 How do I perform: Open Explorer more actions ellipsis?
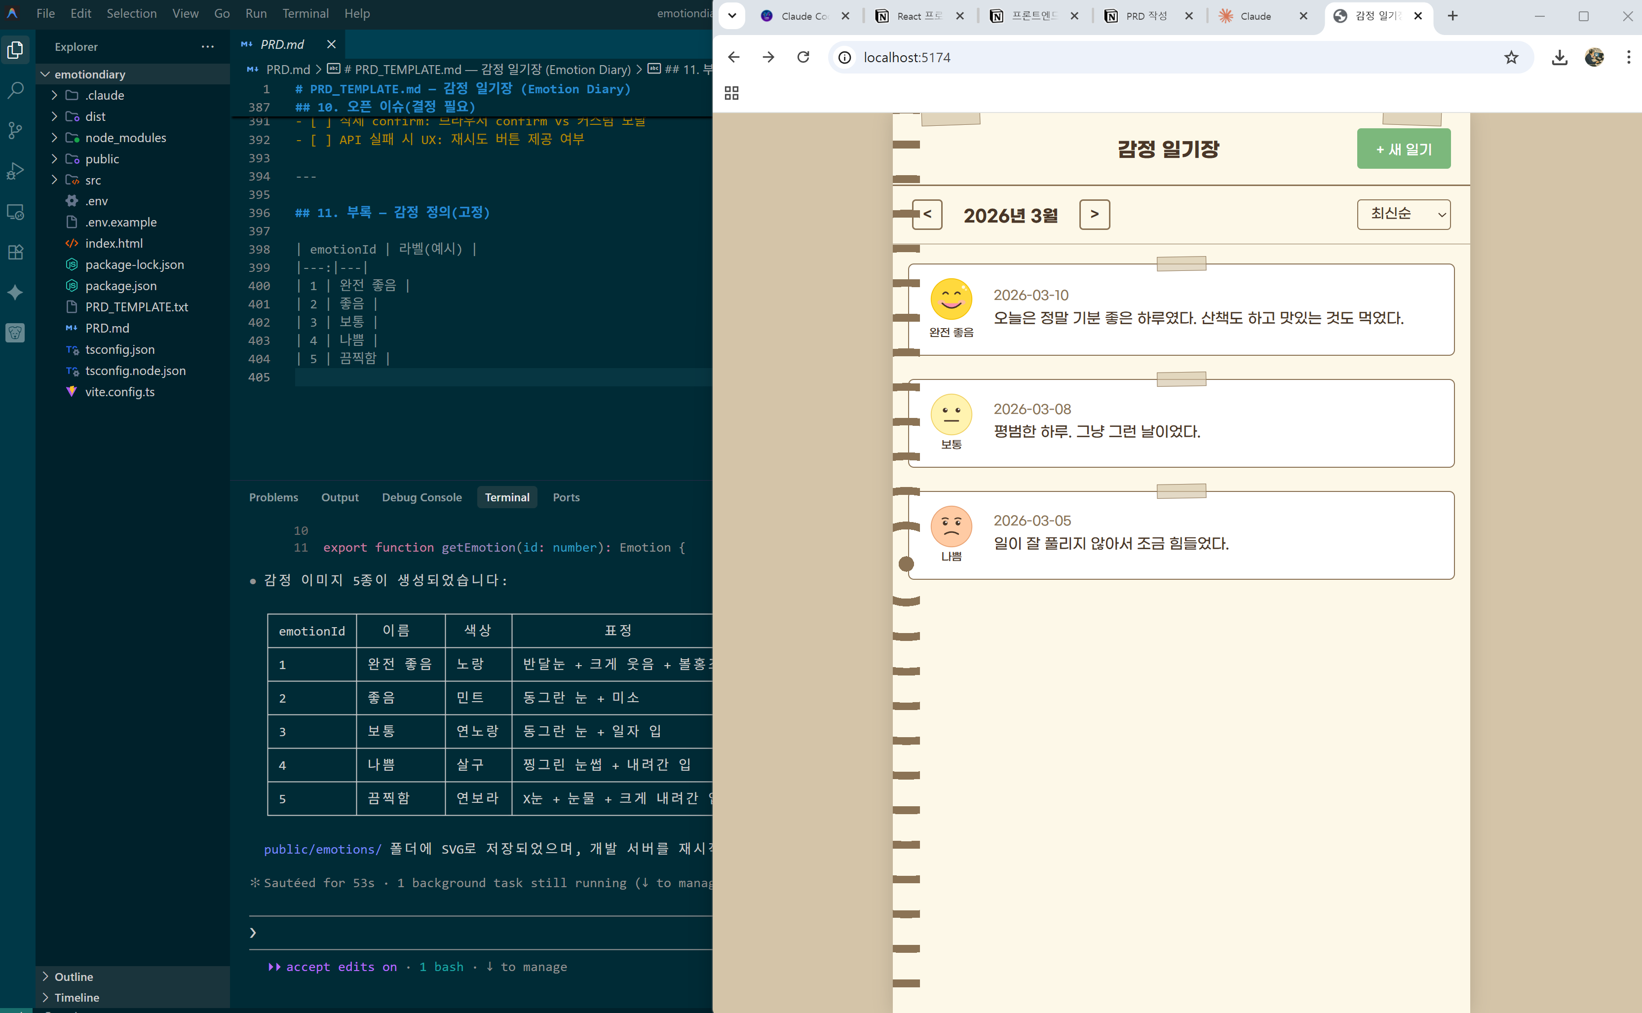coord(208,47)
